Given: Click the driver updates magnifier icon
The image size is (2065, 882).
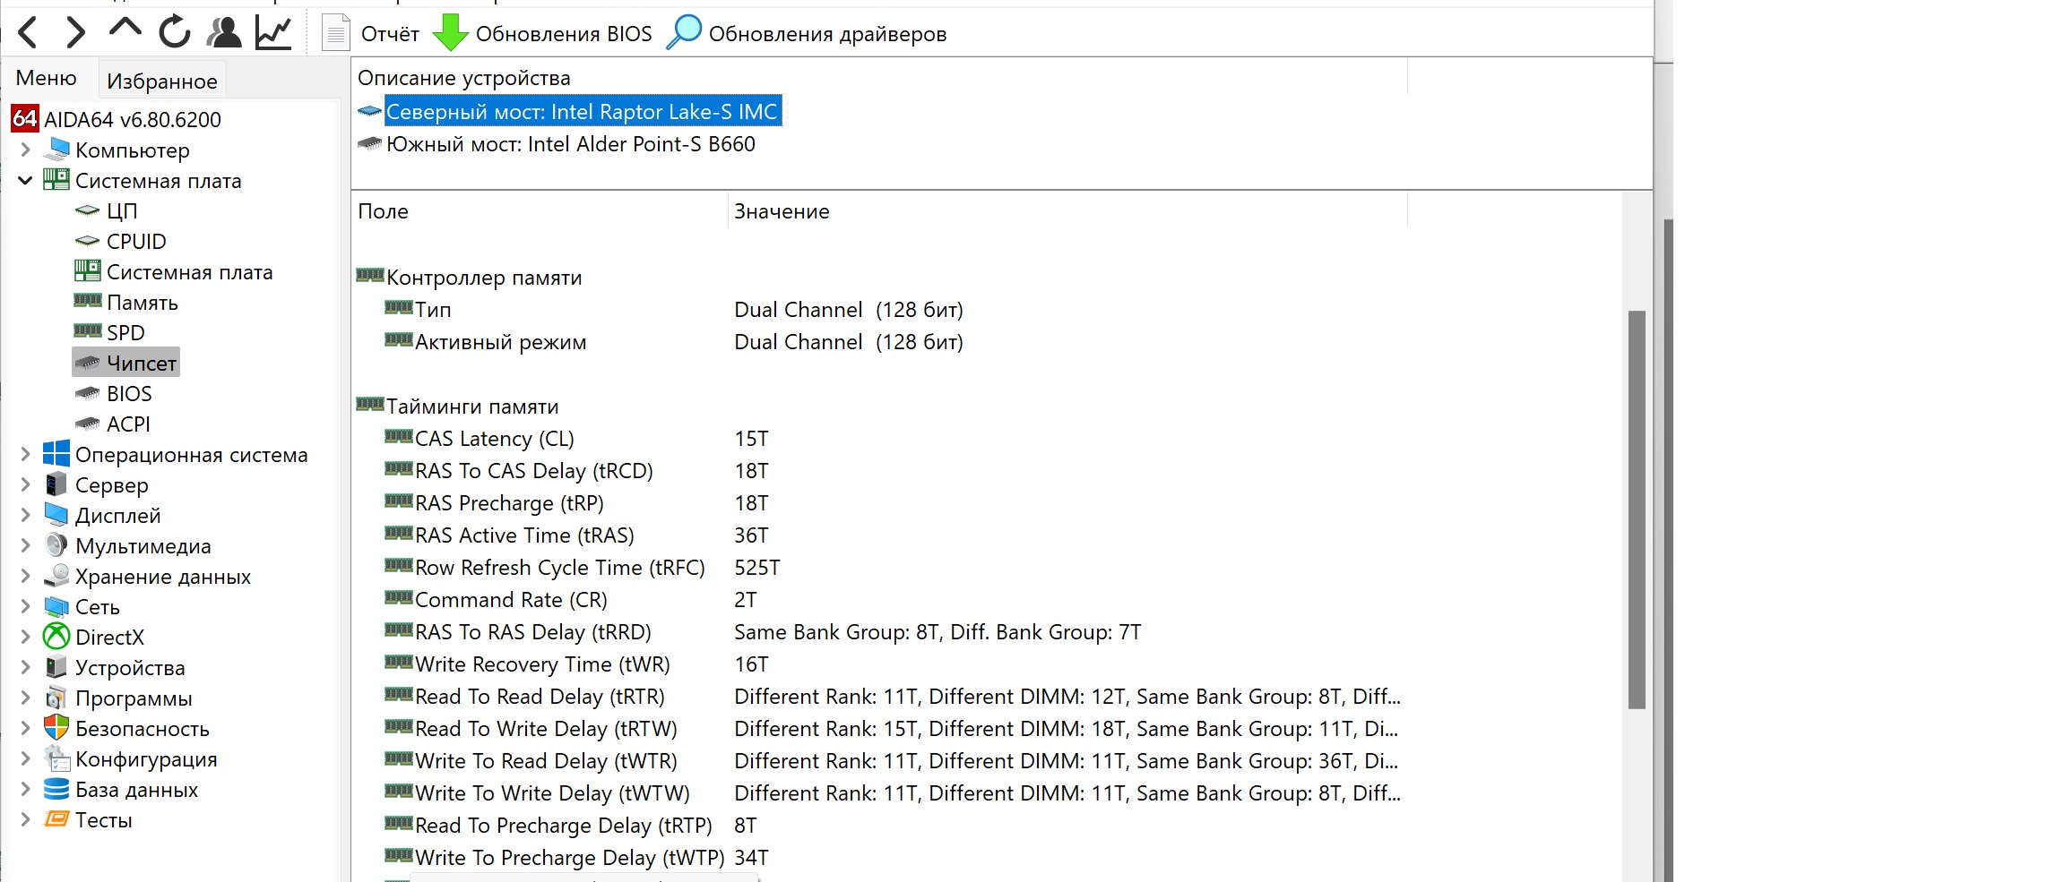Looking at the screenshot, I should (x=684, y=33).
